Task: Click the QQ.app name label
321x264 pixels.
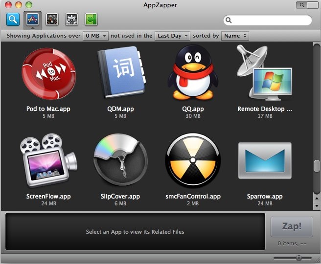Action: coord(193,109)
